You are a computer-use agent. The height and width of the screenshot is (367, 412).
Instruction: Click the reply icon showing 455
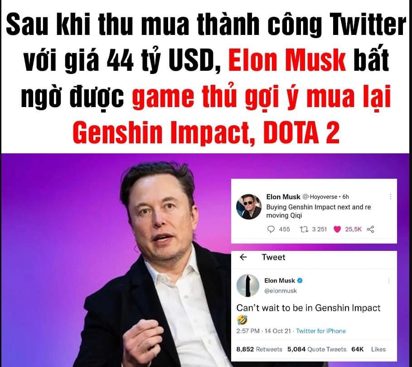[x=271, y=229]
